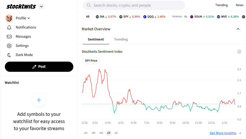Open Notifications bell icon
This screenshot has width=246, height=139.
[9, 27]
